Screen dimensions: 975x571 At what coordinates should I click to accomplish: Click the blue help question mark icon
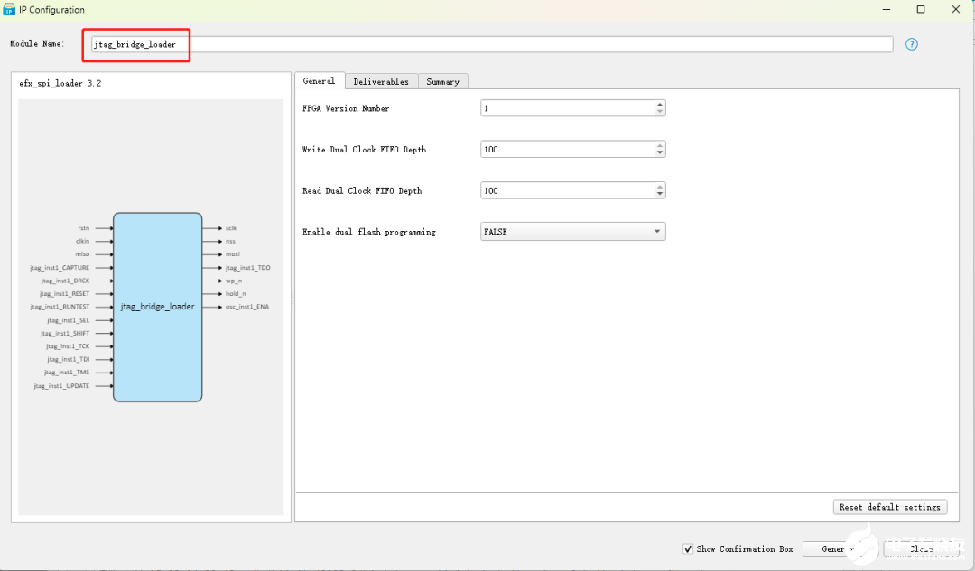pos(911,44)
